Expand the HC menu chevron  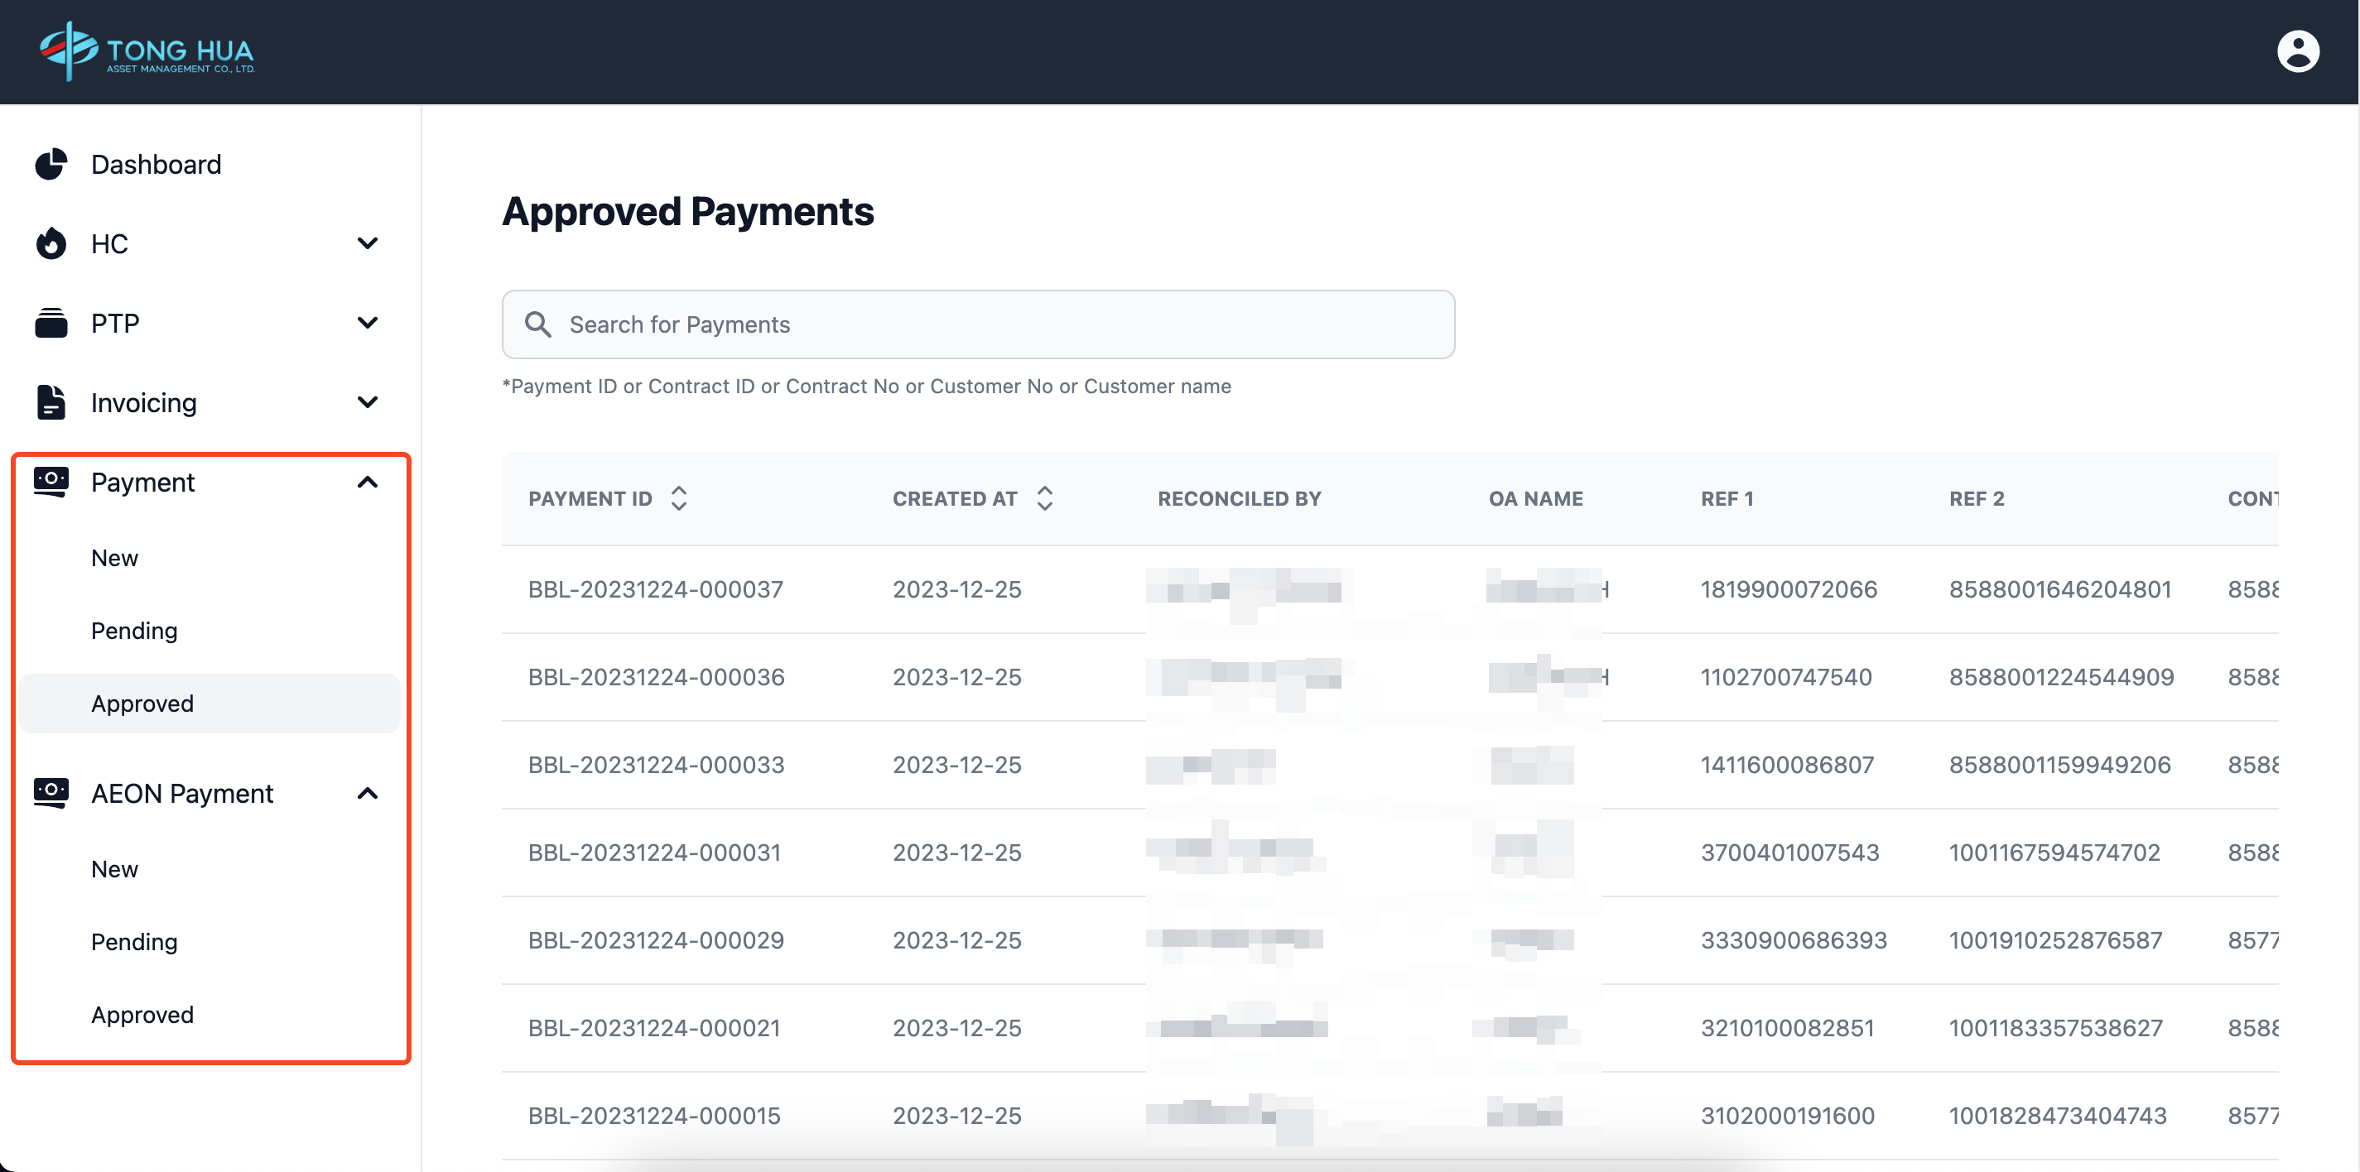(x=368, y=243)
